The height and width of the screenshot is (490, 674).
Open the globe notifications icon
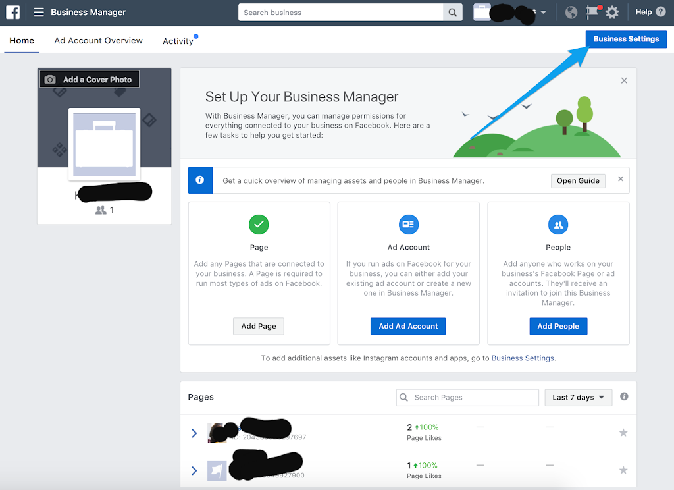point(571,12)
